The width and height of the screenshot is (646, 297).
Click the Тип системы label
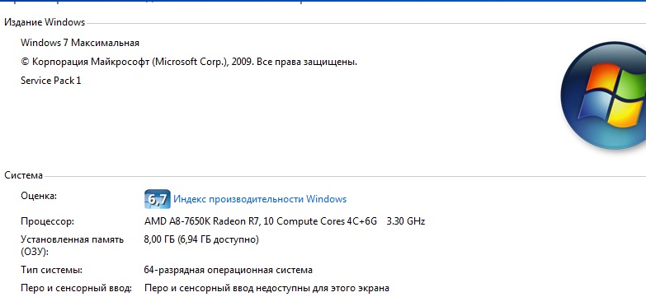click(x=51, y=271)
